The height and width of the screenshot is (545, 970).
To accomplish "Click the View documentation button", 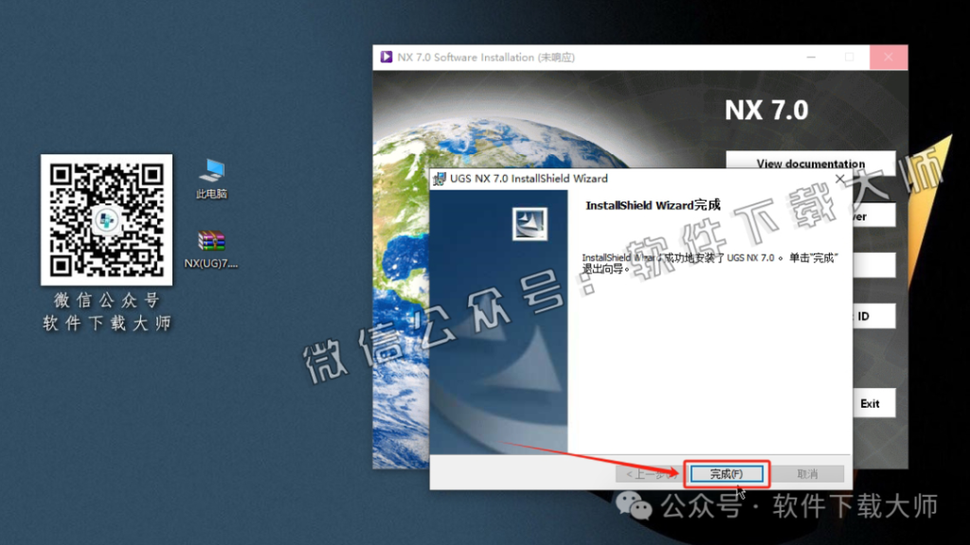I will coord(811,163).
